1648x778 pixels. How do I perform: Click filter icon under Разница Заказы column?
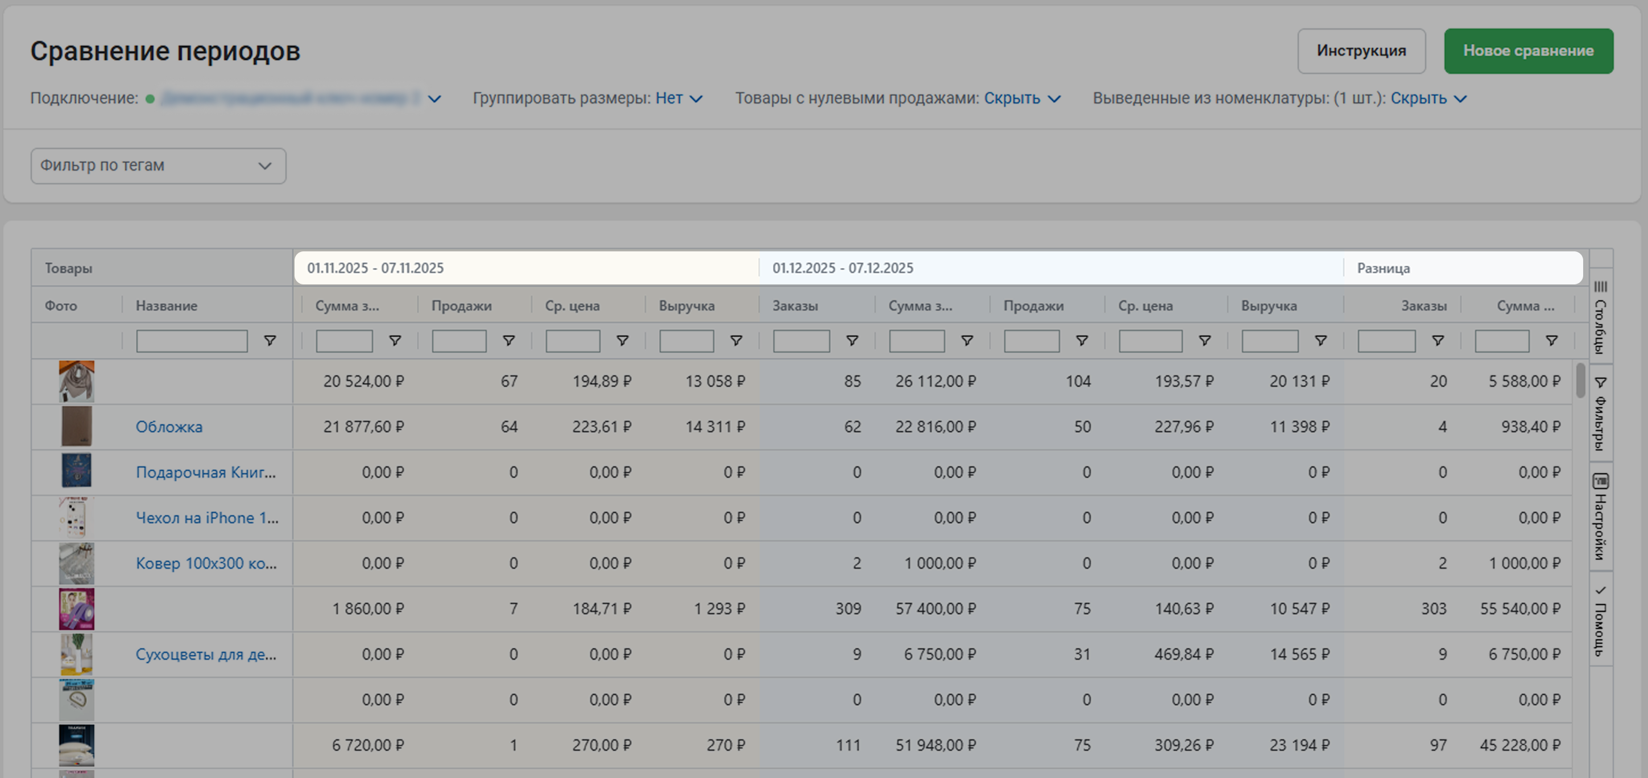pos(1438,341)
